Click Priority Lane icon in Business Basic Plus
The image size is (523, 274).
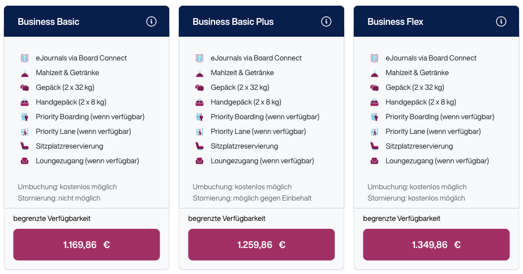(199, 132)
